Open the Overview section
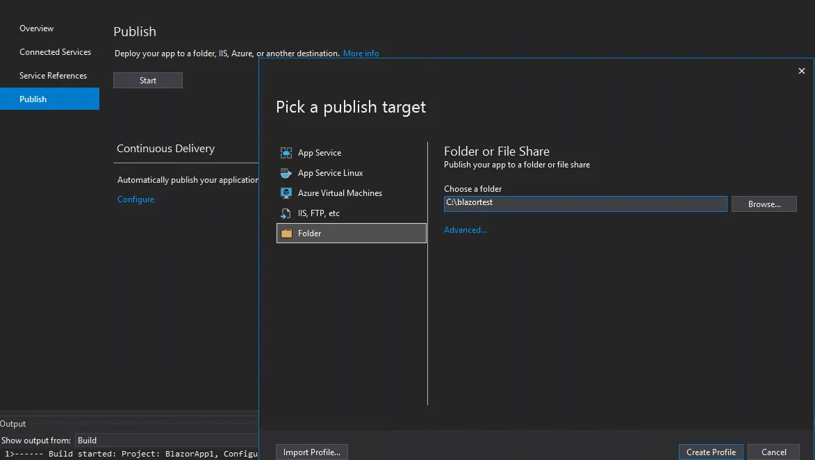The height and width of the screenshot is (460, 815). click(x=36, y=28)
